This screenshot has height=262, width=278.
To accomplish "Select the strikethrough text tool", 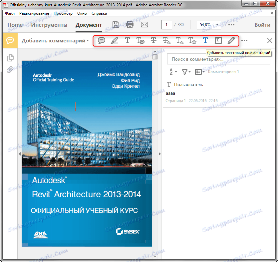I will 153,40.
